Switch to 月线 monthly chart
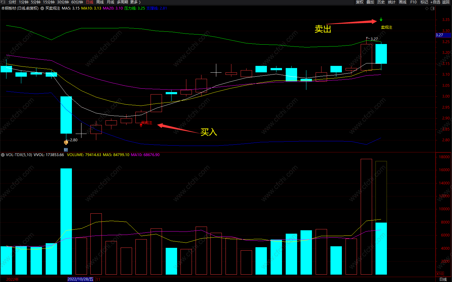The width and height of the screenshot is (452, 282). [110, 2]
